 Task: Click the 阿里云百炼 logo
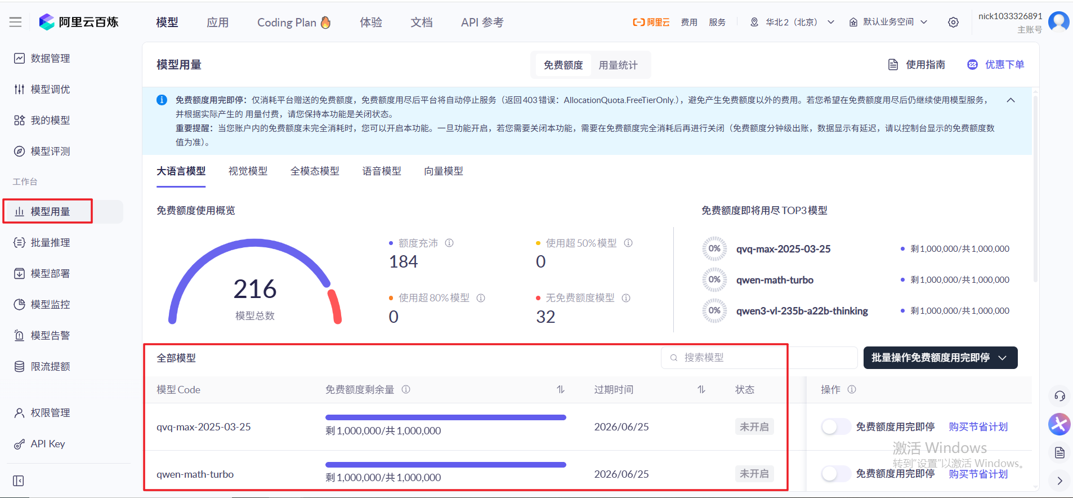pyautogui.click(x=79, y=22)
